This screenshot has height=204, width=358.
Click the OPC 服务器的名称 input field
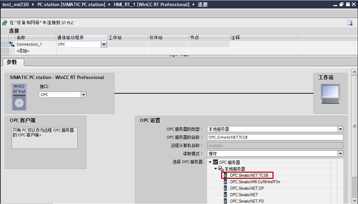coord(275,137)
